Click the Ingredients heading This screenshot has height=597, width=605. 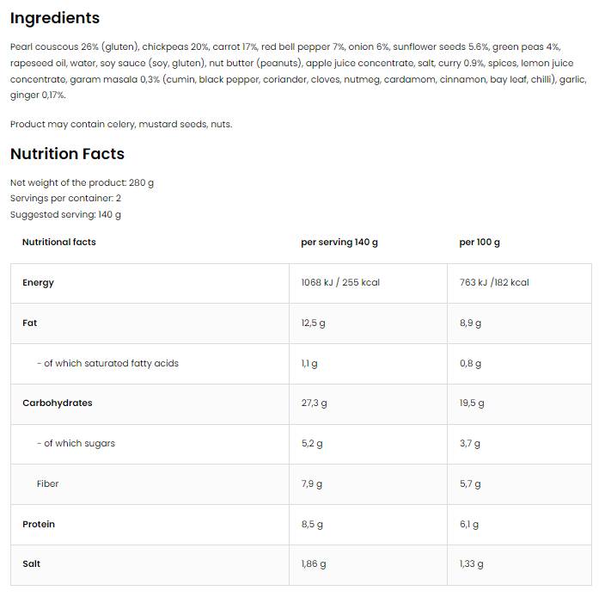55,18
